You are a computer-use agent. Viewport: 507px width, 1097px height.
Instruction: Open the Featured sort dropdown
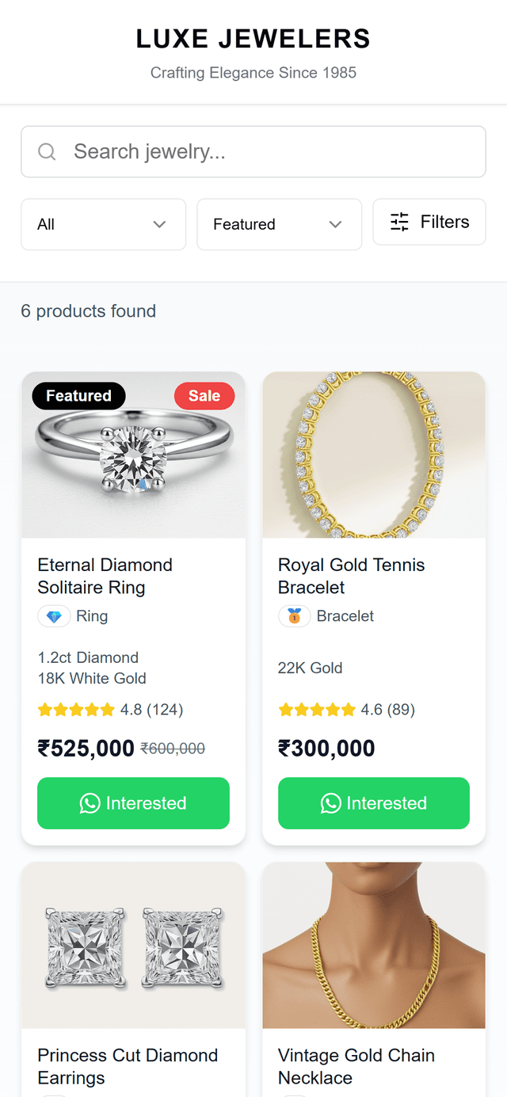pos(279,224)
